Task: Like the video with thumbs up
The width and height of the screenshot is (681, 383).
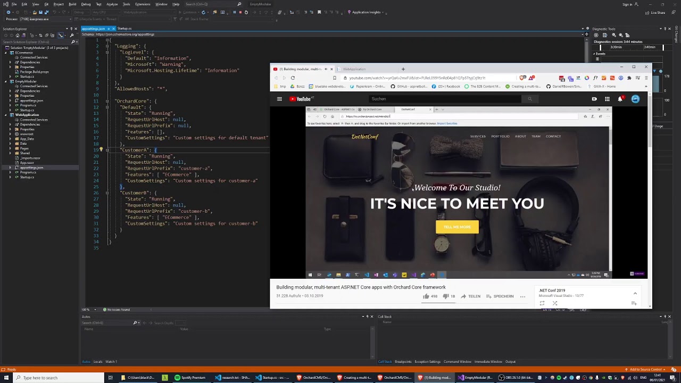Action: click(x=430, y=296)
